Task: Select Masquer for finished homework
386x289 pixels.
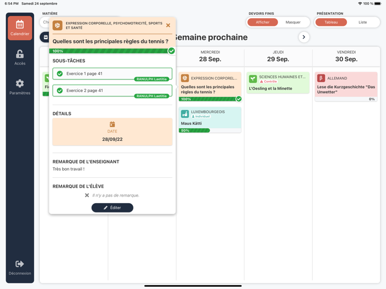Action: click(x=293, y=23)
